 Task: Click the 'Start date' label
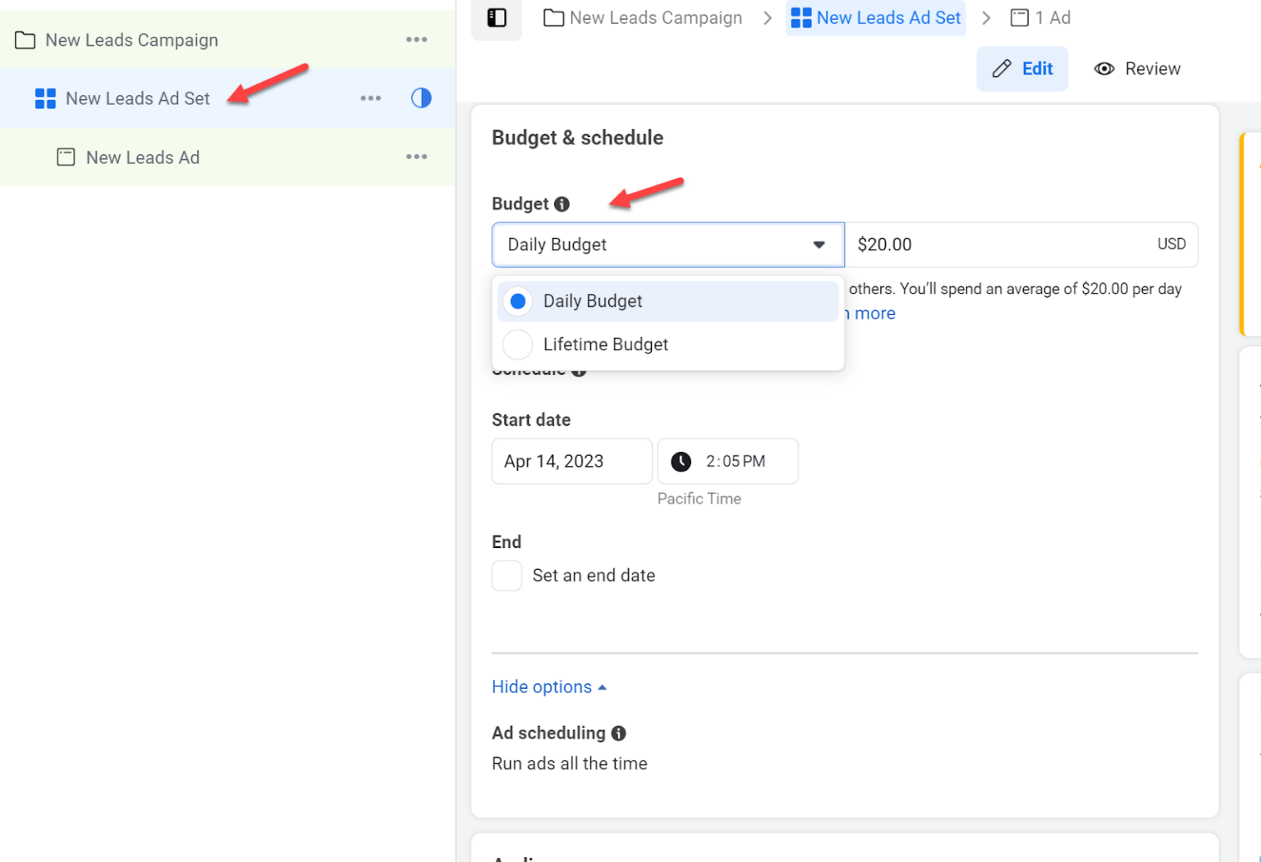tap(531, 420)
